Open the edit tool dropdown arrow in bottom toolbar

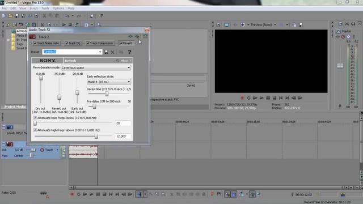(145, 194)
